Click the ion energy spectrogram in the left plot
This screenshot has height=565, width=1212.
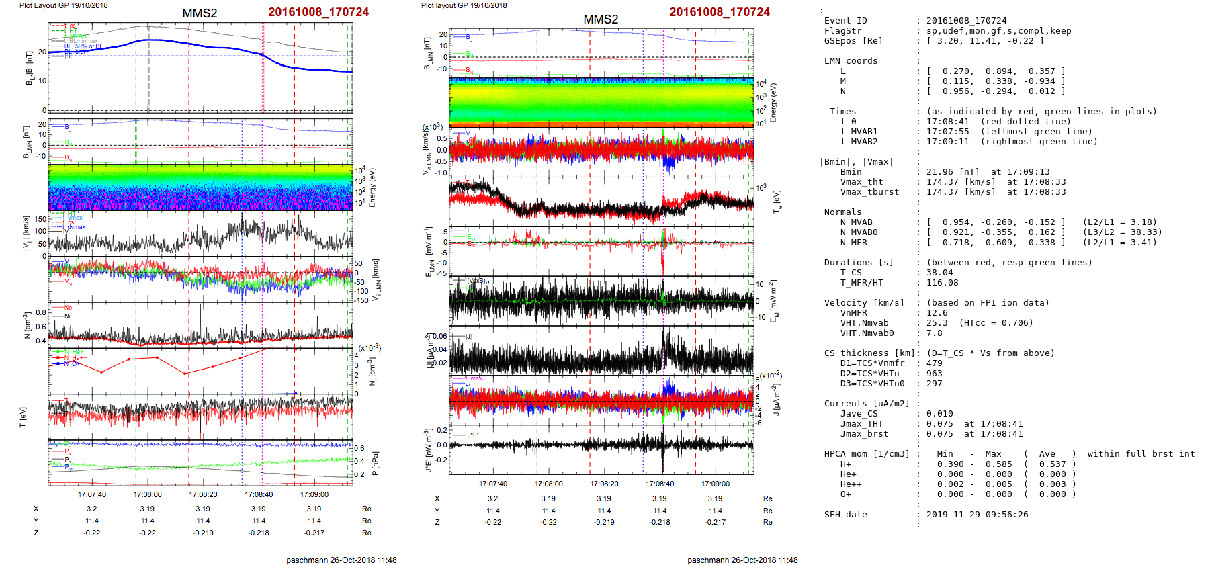[200, 188]
